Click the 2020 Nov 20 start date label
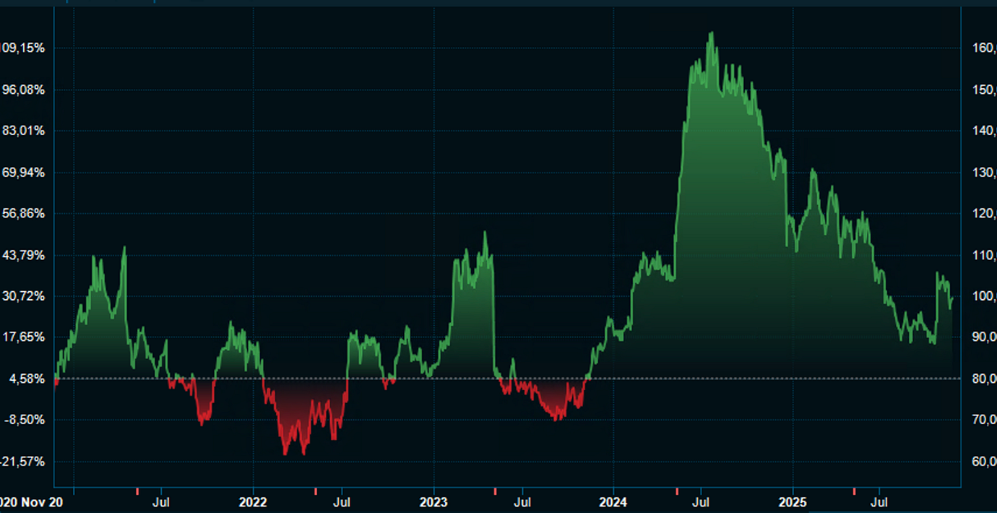Viewport: 997px width, 513px height. pyautogui.click(x=31, y=501)
